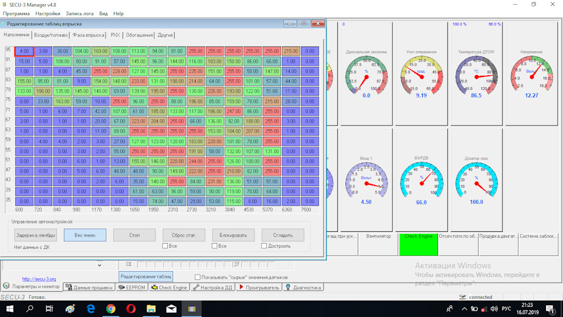The height and width of the screenshot is (317, 563).
Task: Select the 163.00 cell in row 75
Action: pyautogui.click(x=62, y=102)
